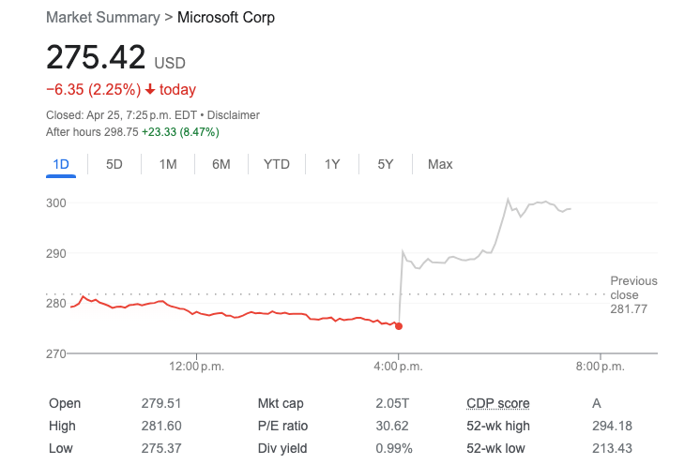Image resolution: width=700 pixels, height=465 pixels.
Task: Click the 12:00 p.m. time label
Action: (x=198, y=366)
